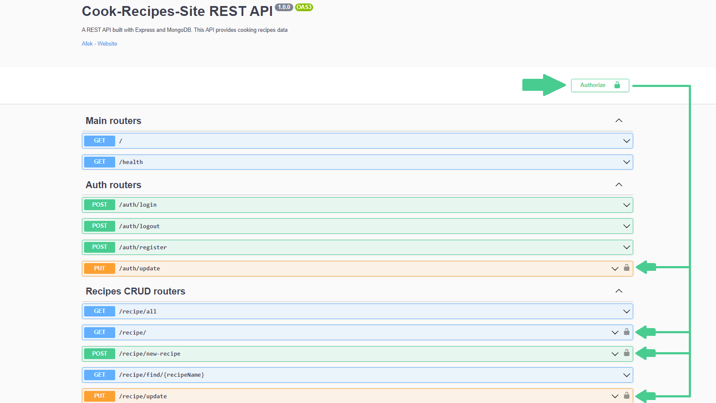Screen dimensions: 716x403
Task: Click the GET badge of /health
Action: click(100, 162)
